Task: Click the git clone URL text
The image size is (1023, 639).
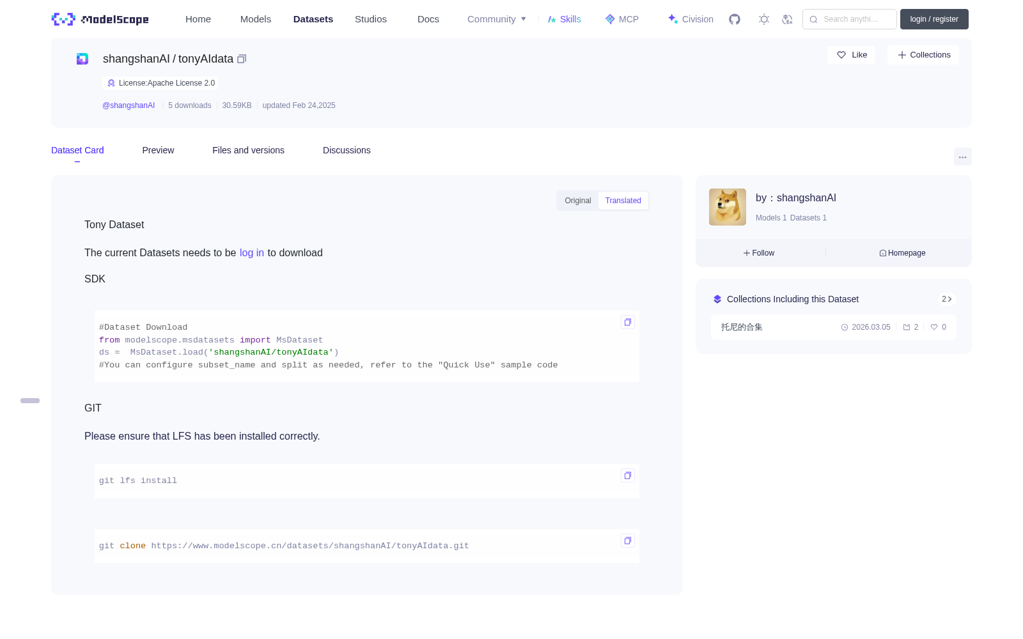Action: (x=310, y=546)
